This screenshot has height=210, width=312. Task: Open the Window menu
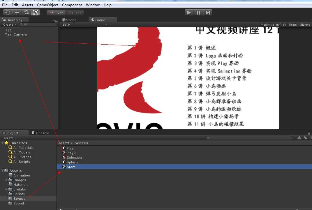click(x=93, y=5)
